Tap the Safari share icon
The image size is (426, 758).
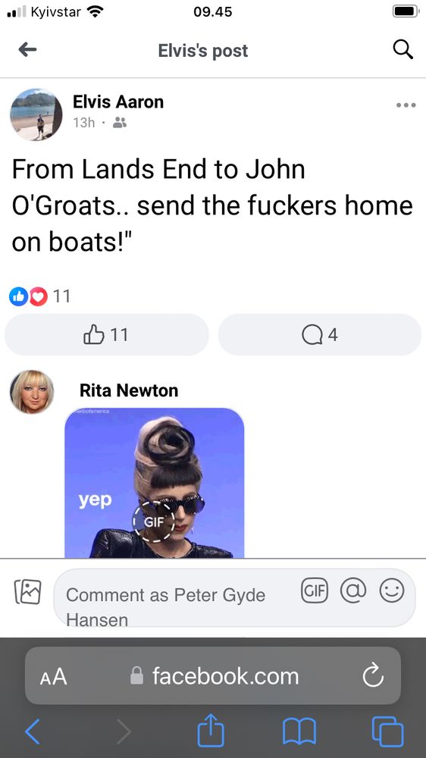point(211,731)
